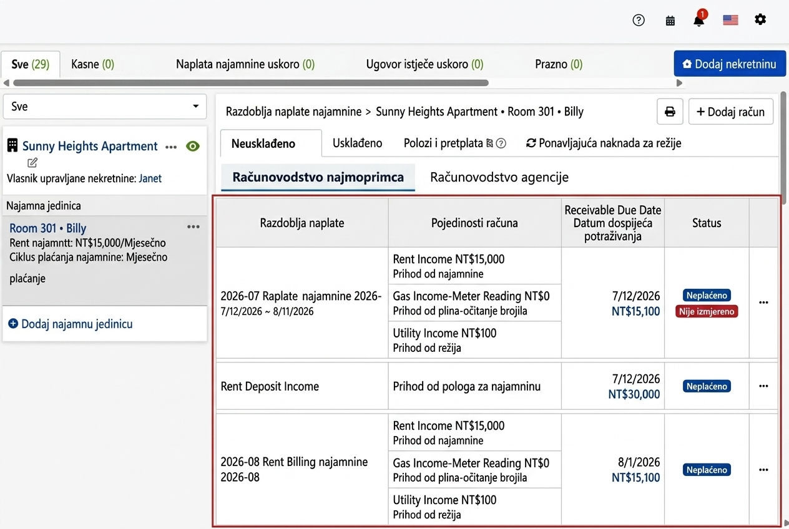Click Dodaj račun button

pyautogui.click(x=731, y=112)
